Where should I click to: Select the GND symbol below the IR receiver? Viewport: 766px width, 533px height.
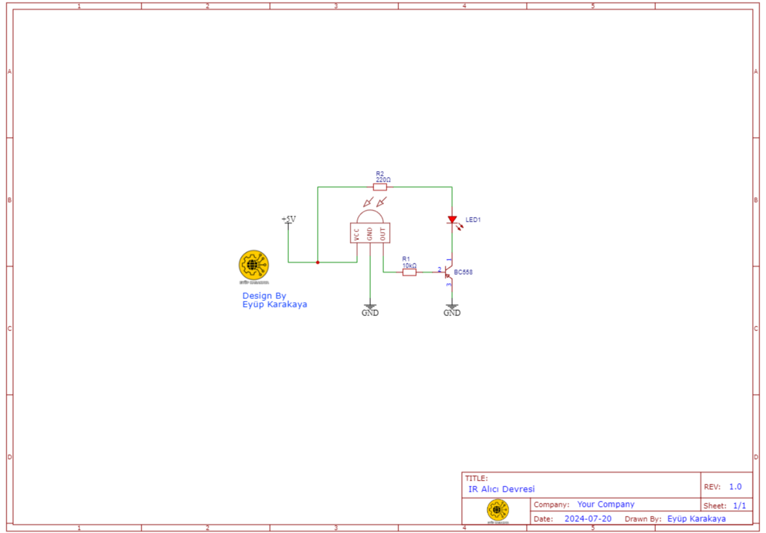pyautogui.click(x=370, y=306)
